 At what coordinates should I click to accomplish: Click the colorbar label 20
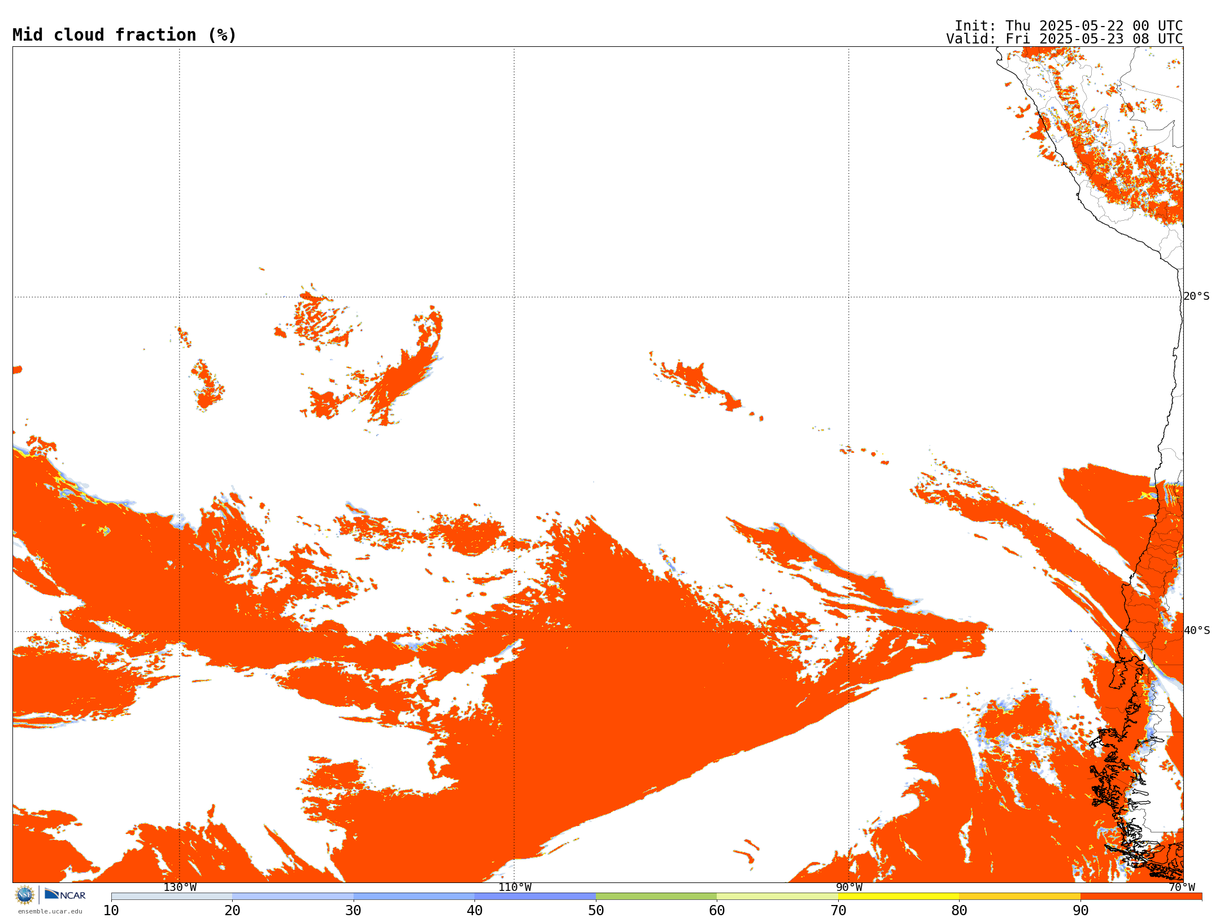coord(232,911)
